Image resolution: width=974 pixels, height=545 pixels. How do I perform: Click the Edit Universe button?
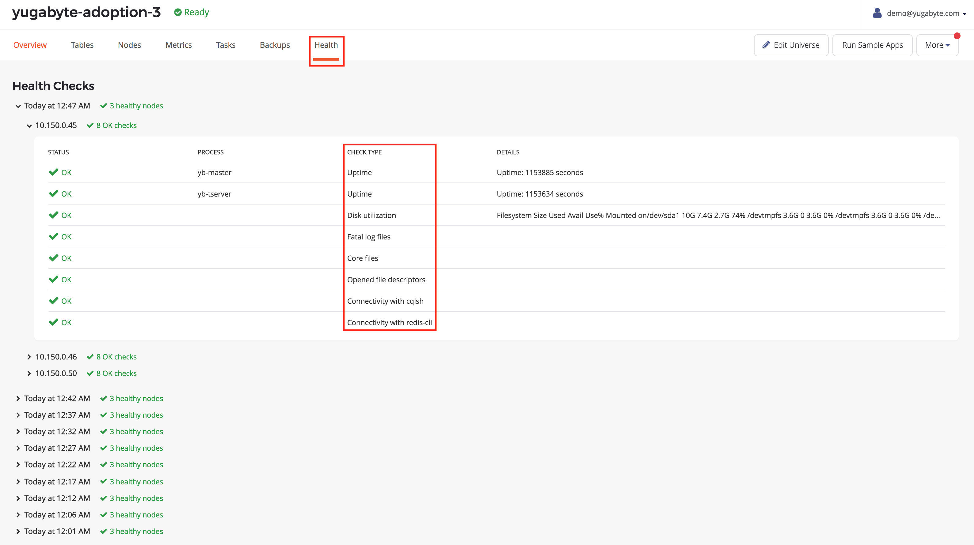[x=791, y=45]
